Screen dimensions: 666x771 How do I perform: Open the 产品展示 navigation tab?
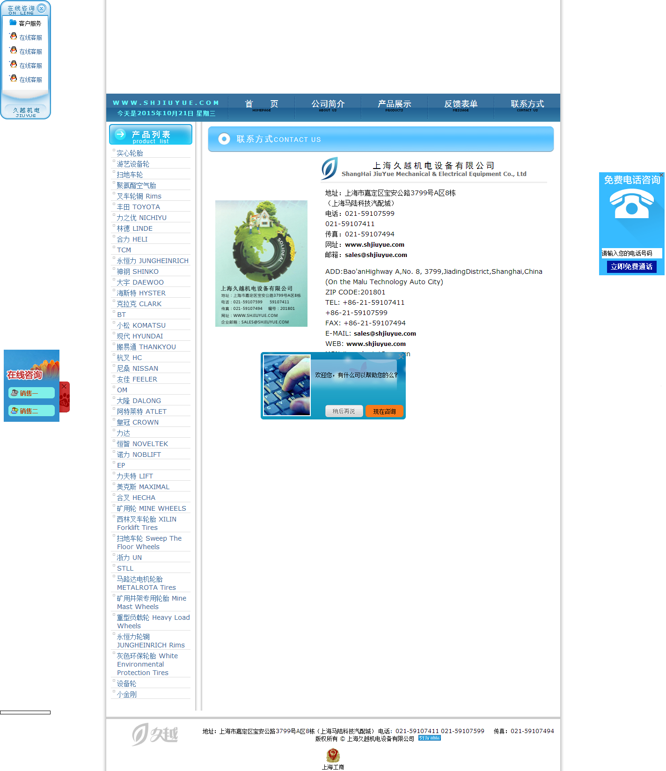coord(395,105)
